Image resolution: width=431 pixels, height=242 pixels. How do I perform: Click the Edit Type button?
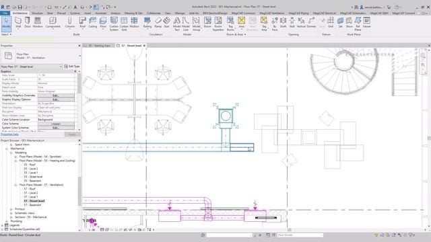pos(72,67)
